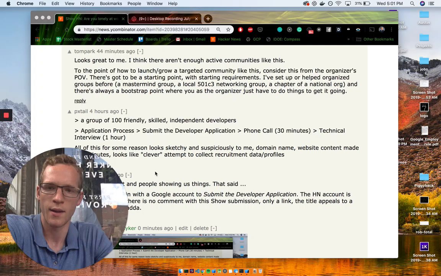The height and width of the screenshot is (276, 441).
Task: Open Notification Center list icon
Action: [431, 3]
